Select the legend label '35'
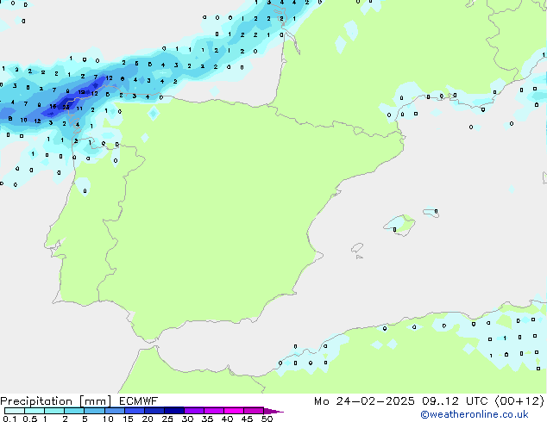 [x=207, y=419]
